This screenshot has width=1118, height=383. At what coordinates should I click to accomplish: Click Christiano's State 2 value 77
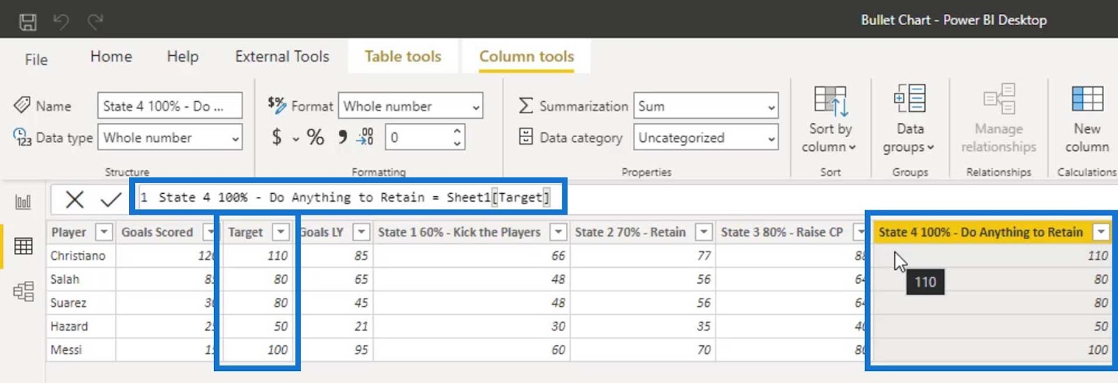(x=704, y=256)
